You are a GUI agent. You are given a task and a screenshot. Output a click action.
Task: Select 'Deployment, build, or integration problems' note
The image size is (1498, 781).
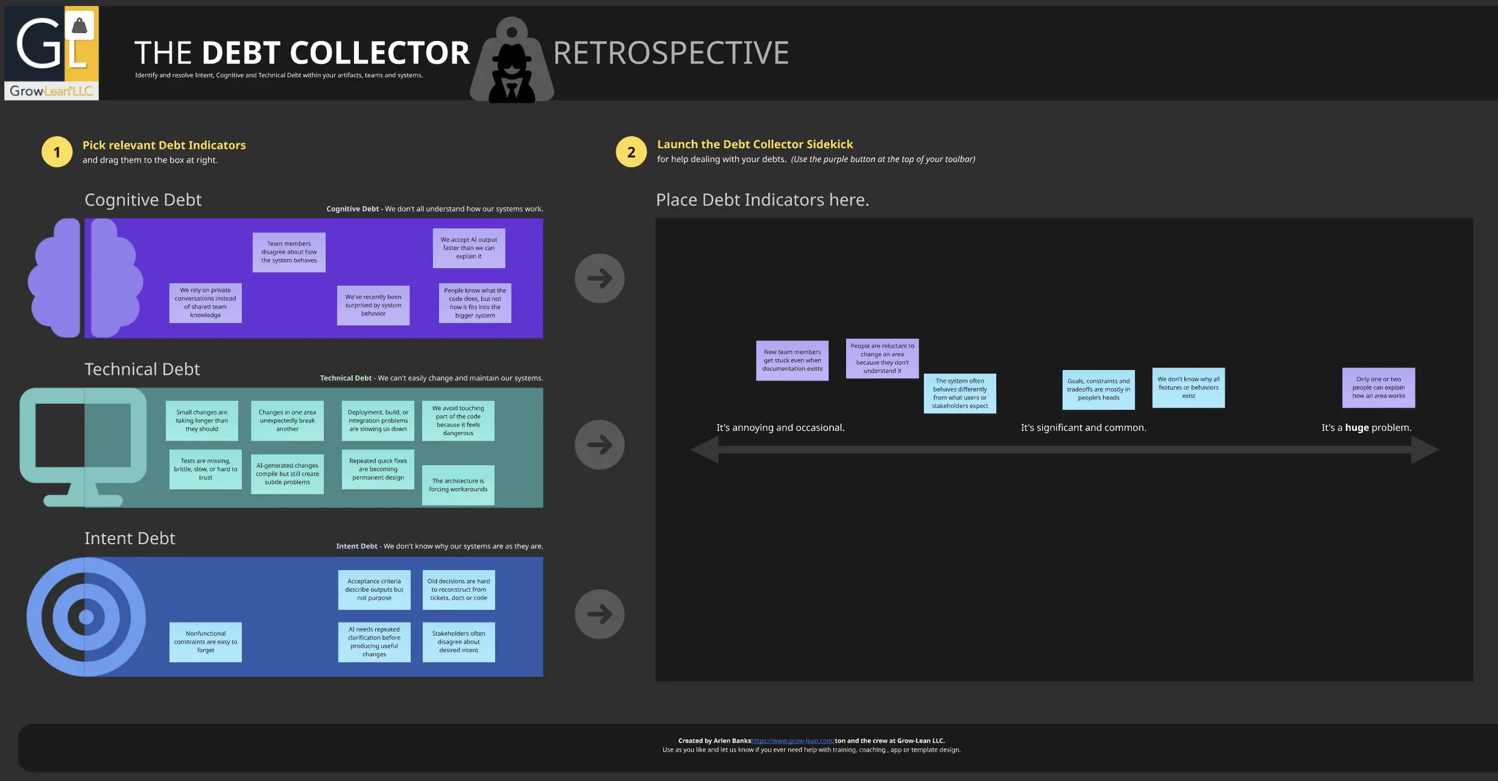point(378,421)
